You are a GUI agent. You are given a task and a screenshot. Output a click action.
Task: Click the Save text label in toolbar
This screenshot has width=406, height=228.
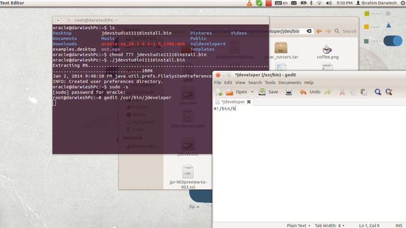click(x=273, y=92)
